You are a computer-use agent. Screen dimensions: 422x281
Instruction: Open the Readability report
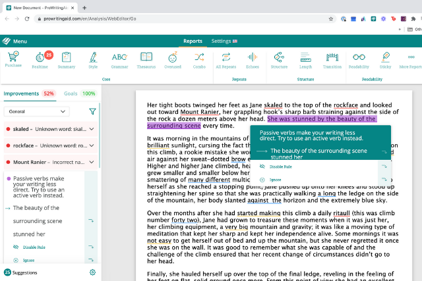click(359, 60)
